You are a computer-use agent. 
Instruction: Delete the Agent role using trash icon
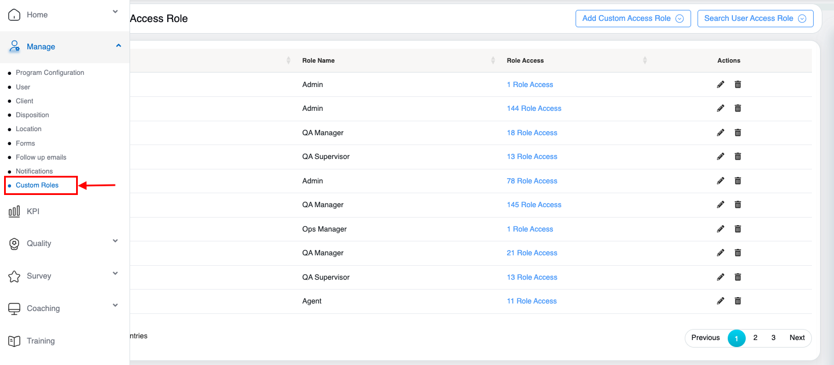click(x=738, y=301)
